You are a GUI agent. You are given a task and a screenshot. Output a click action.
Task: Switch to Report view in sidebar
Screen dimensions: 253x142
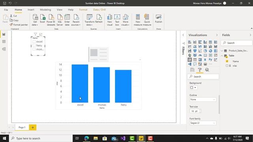pyautogui.click(x=4, y=34)
